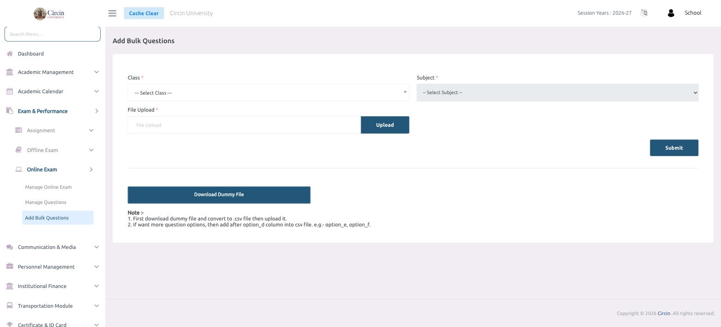Click the Add Bulk Questions page title
This screenshot has width=721, height=327.
point(143,41)
